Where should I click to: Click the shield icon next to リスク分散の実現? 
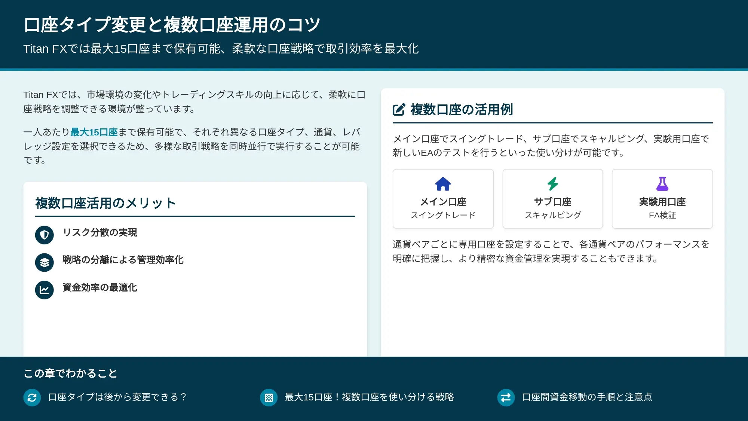click(x=45, y=235)
